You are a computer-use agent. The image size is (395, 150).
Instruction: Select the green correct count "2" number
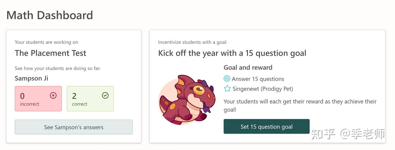pos(74,96)
